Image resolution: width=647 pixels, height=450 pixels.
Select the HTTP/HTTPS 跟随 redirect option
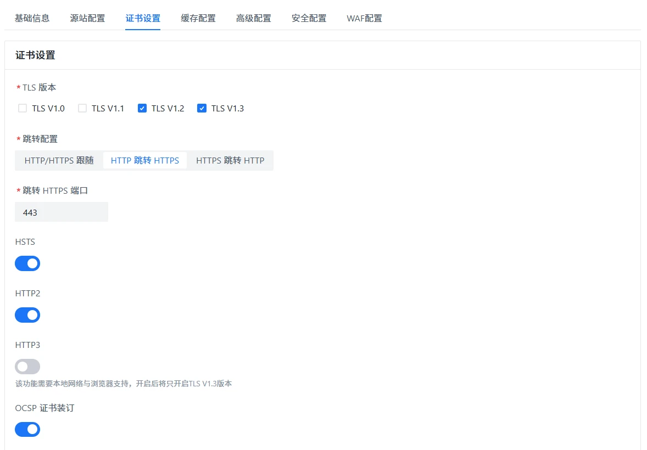click(x=59, y=161)
